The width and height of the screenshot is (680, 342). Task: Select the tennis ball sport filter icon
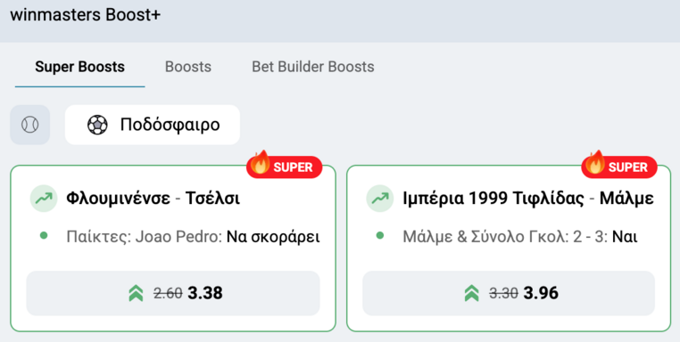pos(30,125)
